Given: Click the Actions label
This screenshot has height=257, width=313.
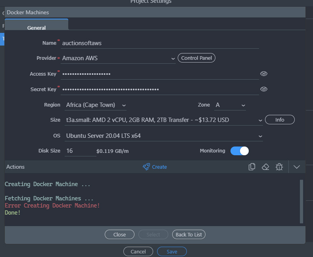Looking at the screenshot, I should 15,167.
